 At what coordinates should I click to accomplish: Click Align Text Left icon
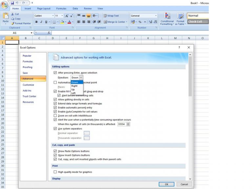(79, 22)
